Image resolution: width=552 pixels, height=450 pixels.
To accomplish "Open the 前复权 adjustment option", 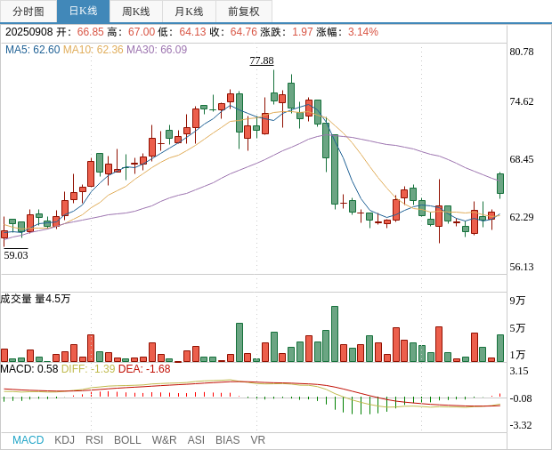I will tap(244, 12).
